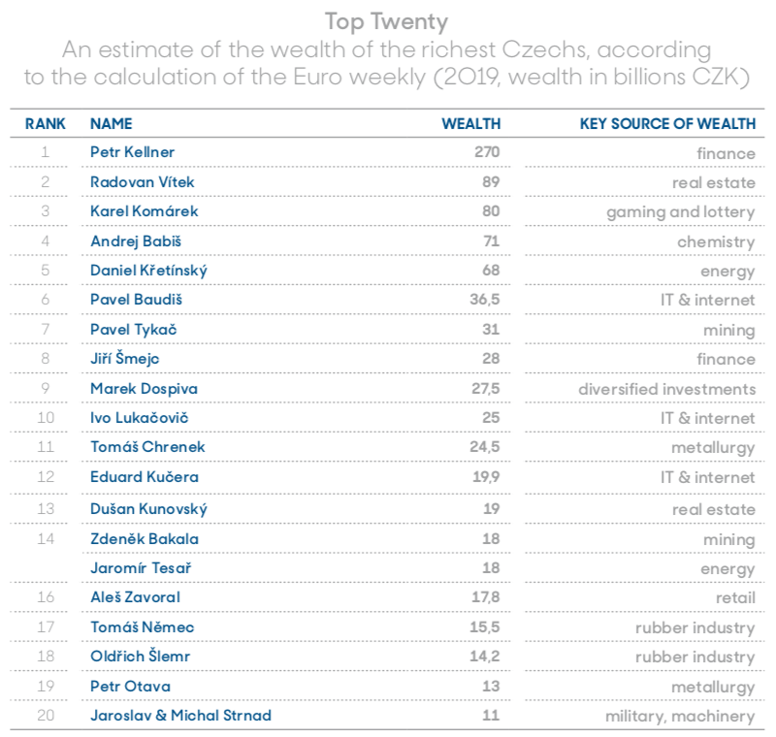Click the KEY SOURCE OF WEALTH header
The image size is (776, 737).
coord(667,124)
